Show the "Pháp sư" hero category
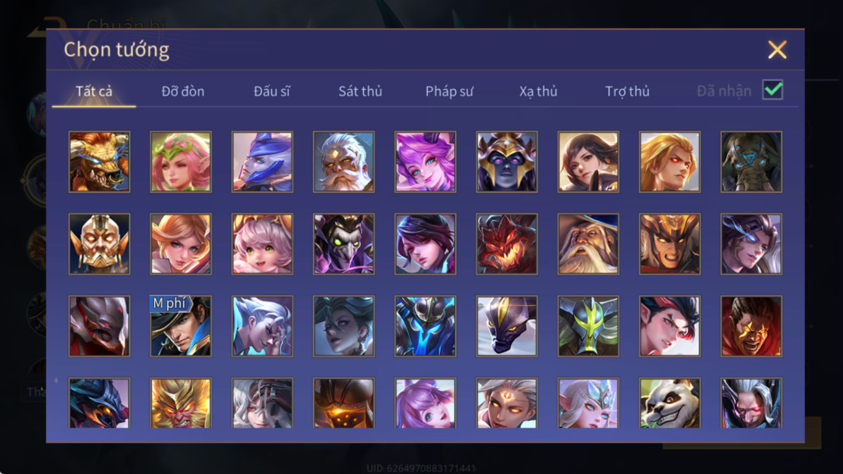 [x=449, y=91]
